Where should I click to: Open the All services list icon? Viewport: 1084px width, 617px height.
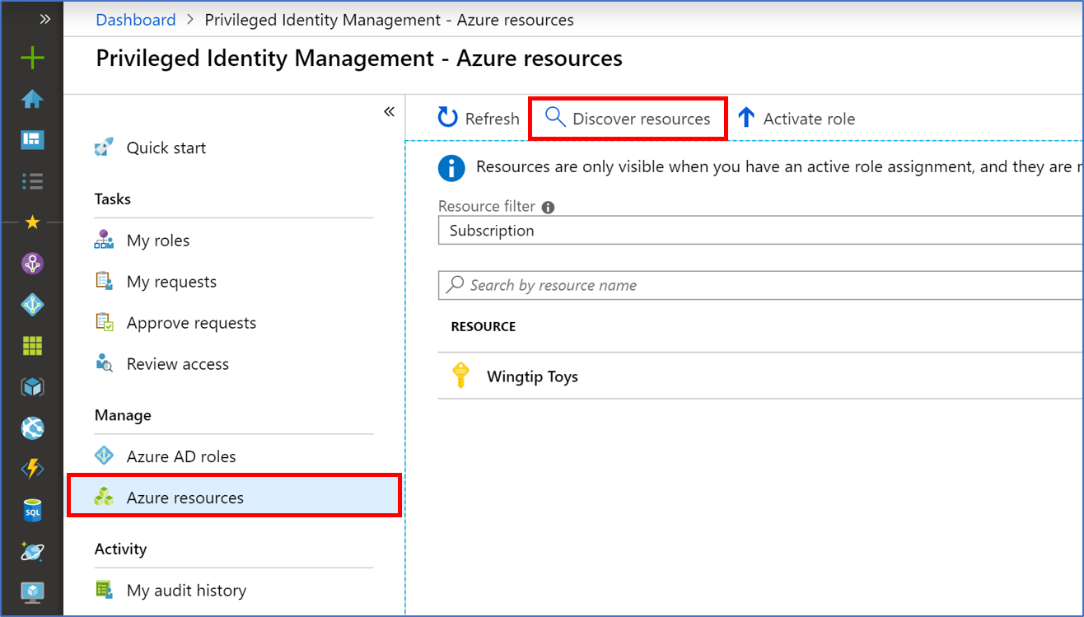pyautogui.click(x=32, y=181)
